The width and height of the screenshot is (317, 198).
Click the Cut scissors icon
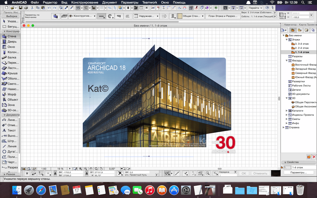32,8
